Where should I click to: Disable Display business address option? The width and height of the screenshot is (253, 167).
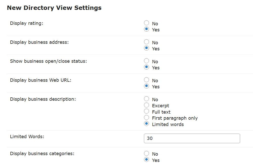coord(146,42)
